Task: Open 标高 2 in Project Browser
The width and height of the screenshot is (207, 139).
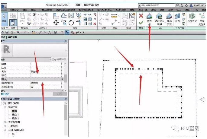Action: click(x=15, y=118)
